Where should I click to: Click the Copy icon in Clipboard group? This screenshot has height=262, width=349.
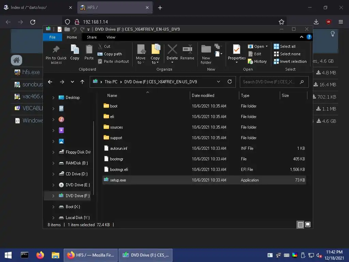(x=75, y=49)
